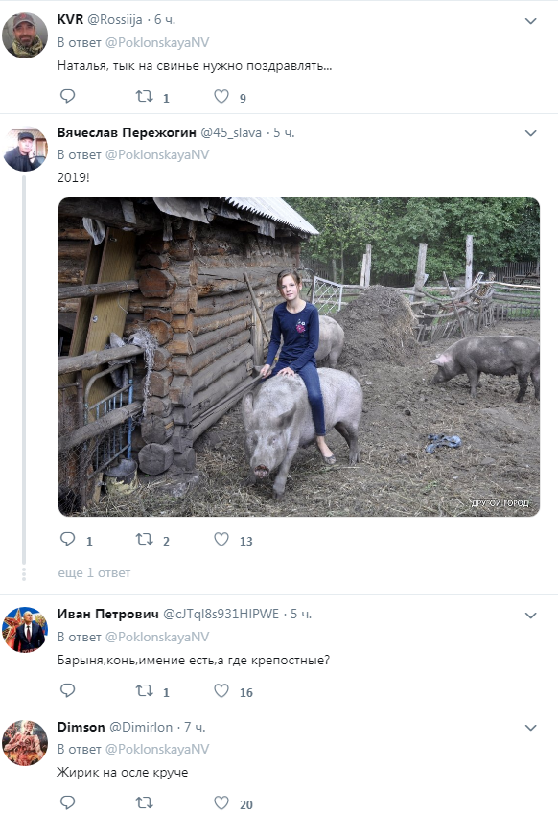This screenshot has height=813, width=558.
Task: Open the chevron menu on Вячеслав Пережогин's tweet
Action: tap(530, 133)
